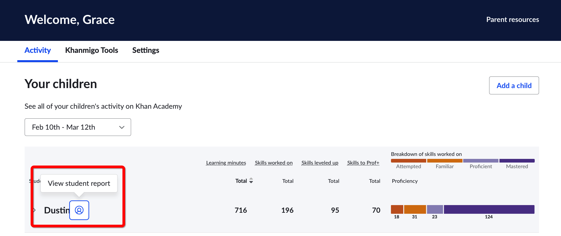Click Dustin's mastered segment in proficiency bar
561x236 pixels.
[489, 209]
